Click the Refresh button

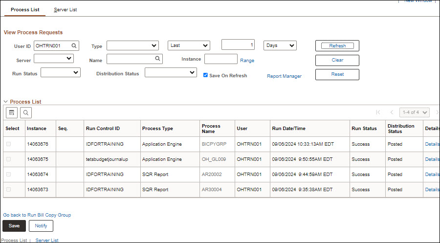click(x=337, y=45)
